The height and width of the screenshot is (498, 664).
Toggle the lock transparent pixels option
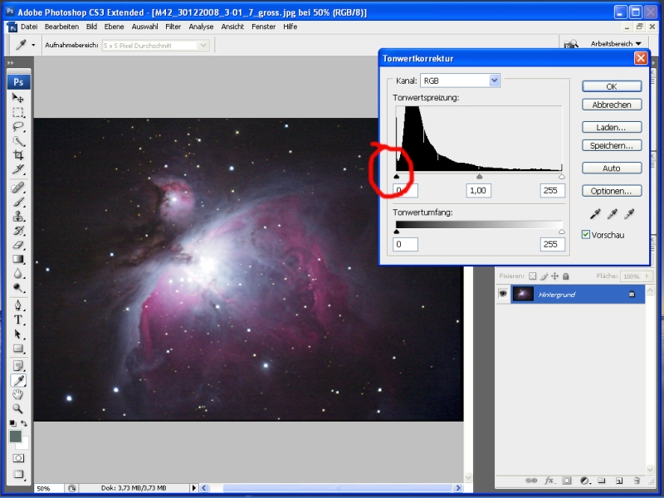(534, 276)
